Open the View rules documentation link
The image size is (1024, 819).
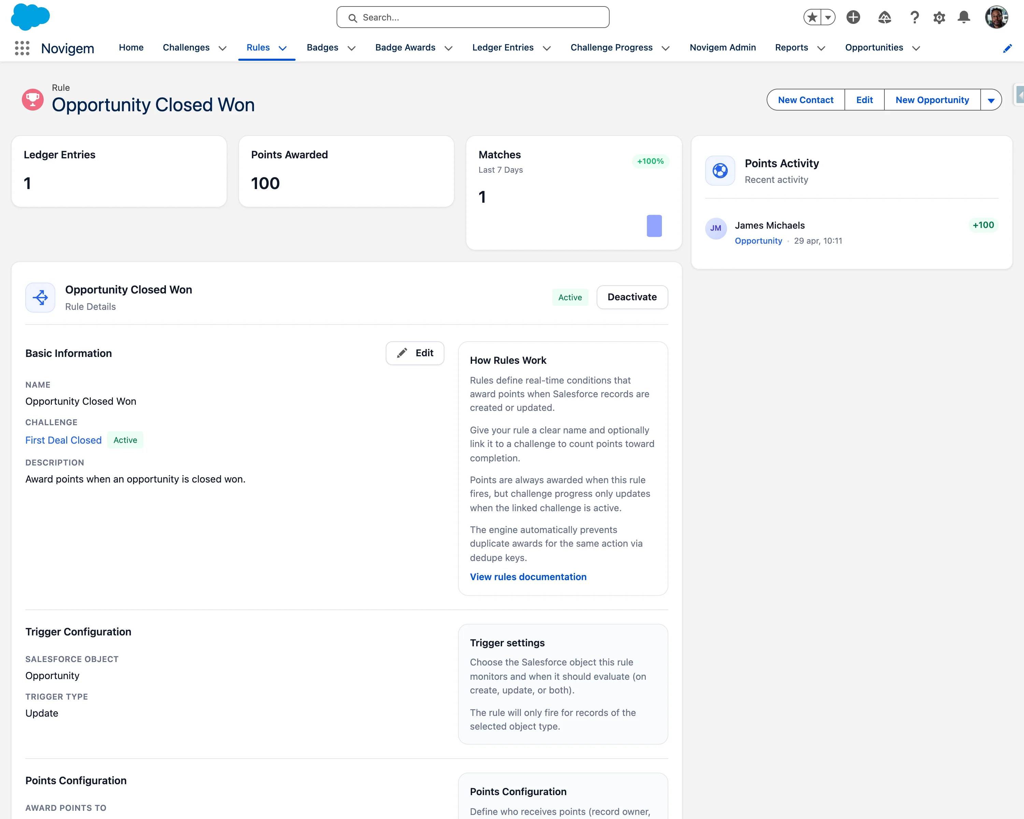pos(528,577)
